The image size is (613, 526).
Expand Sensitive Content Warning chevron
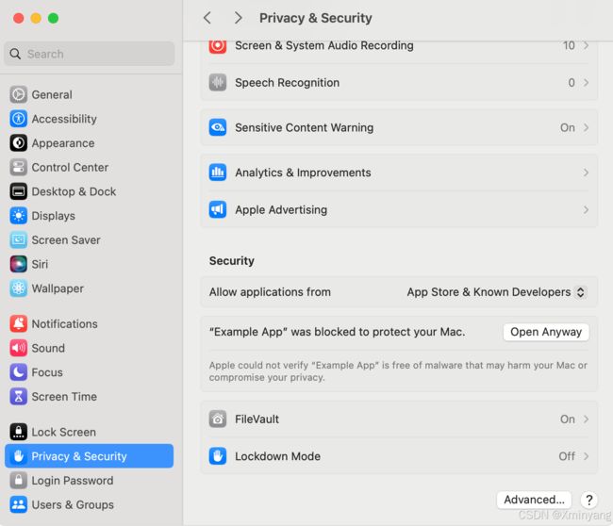586,127
